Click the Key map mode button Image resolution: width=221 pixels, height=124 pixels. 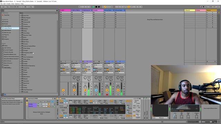pos(206,7)
